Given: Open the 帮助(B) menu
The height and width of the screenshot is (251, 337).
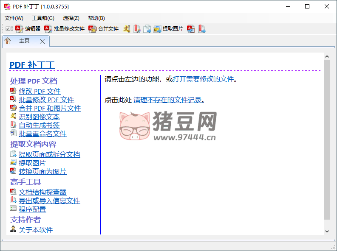Looking at the screenshot, I should 96,18.
